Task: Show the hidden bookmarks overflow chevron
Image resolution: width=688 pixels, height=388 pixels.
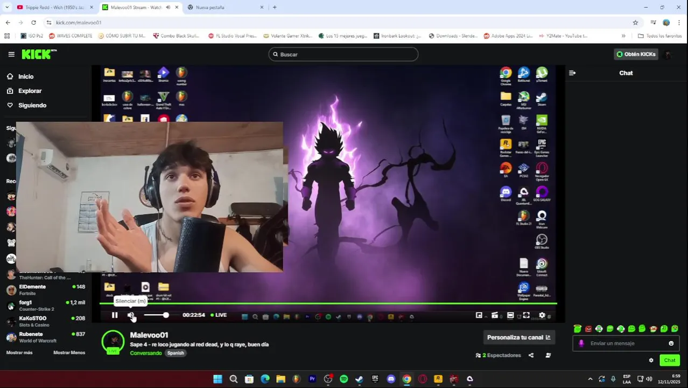Action: point(623,36)
